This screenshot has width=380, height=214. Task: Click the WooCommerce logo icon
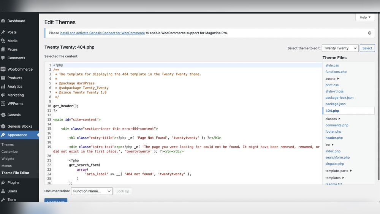click(3, 69)
